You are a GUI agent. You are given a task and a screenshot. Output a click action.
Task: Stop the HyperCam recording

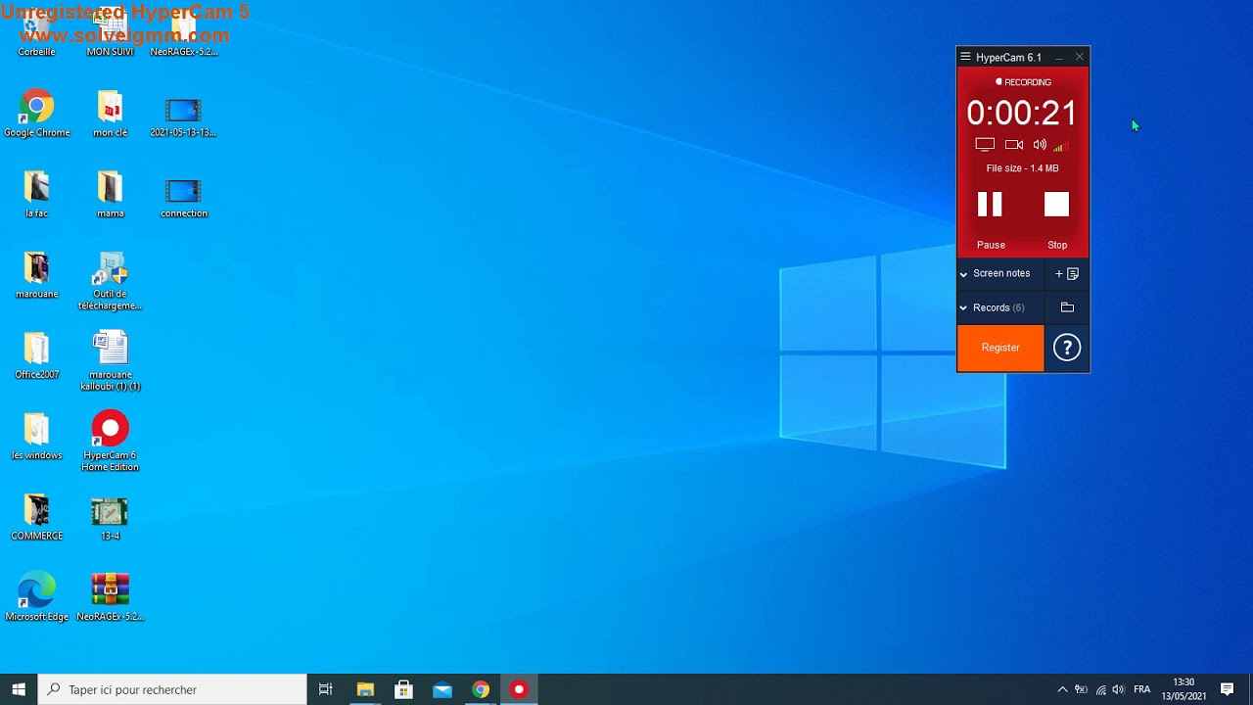pos(1056,204)
